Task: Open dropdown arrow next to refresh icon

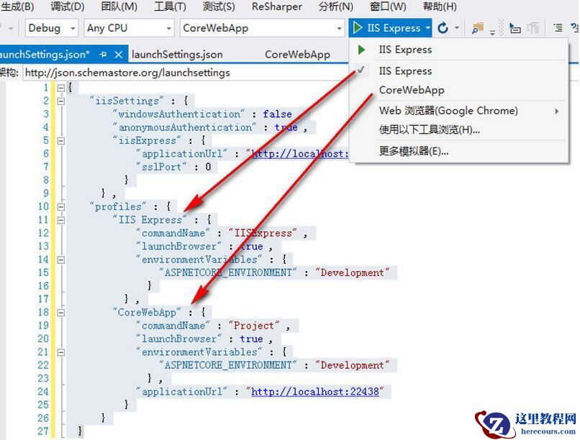Action: [457, 28]
